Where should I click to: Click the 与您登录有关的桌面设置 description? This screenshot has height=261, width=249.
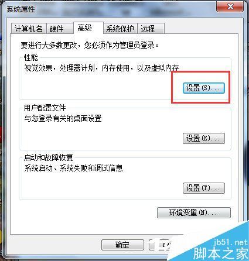tap(63, 118)
